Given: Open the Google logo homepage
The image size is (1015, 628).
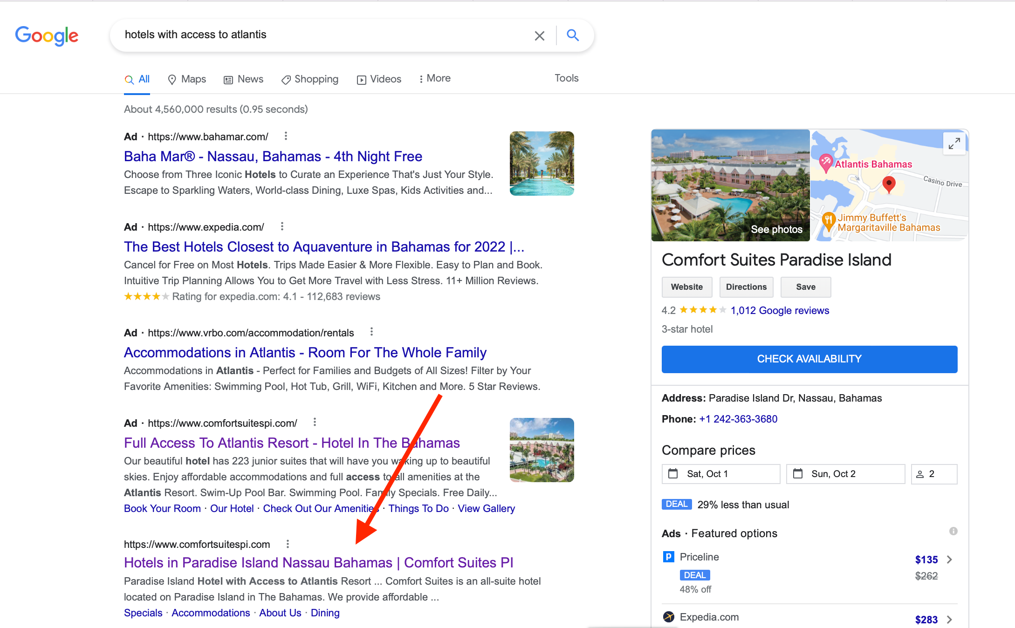Looking at the screenshot, I should click(x=47, y=36).
